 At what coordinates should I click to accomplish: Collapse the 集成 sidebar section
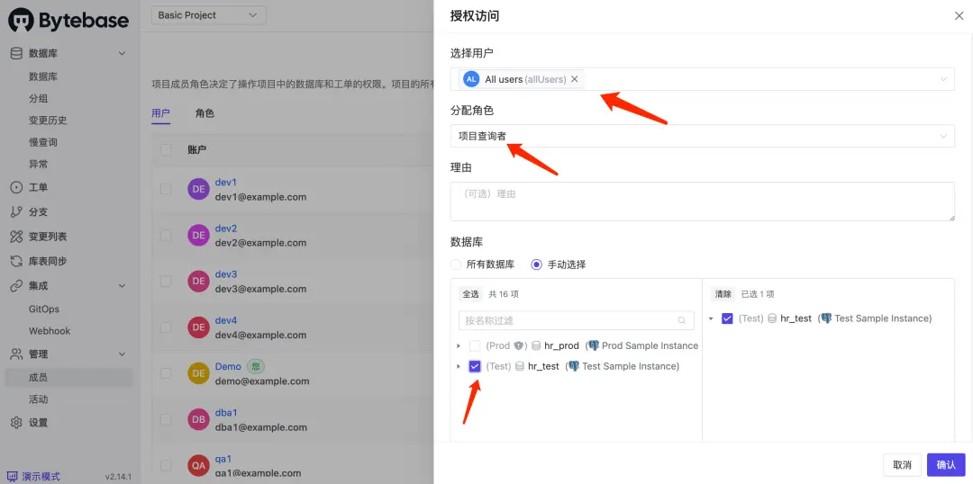coord(123,286)
